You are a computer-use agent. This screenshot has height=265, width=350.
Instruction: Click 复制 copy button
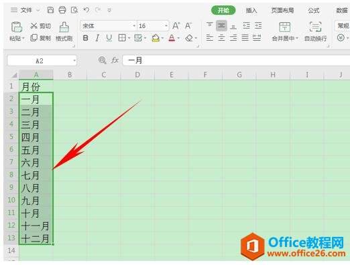pyautogui.click(x=40, y=38)
